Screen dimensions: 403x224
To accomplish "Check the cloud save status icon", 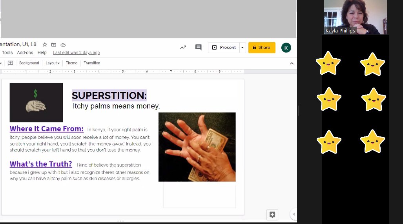I will [63, 45].
